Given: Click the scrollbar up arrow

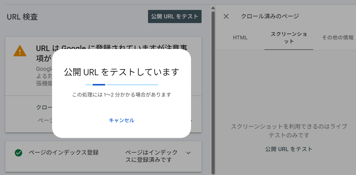Looking at the screenshot, I should (213, 8).
